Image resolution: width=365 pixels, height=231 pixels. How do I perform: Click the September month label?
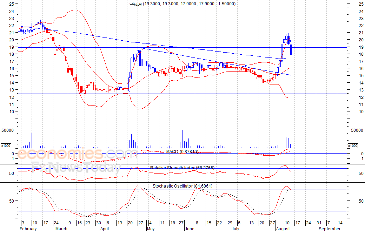tap(329, 229)
